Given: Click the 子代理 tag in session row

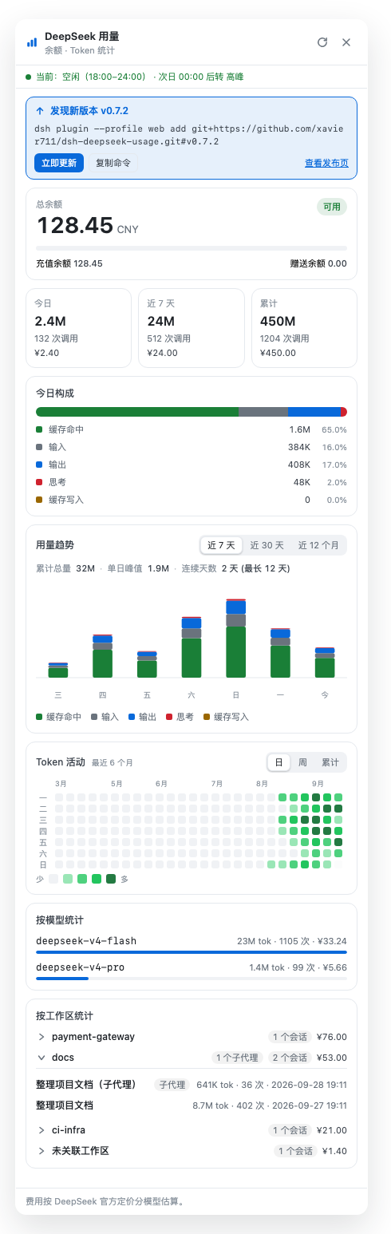Looking at the screenshot, I should pyautogui.click(x=172, y=1085).
